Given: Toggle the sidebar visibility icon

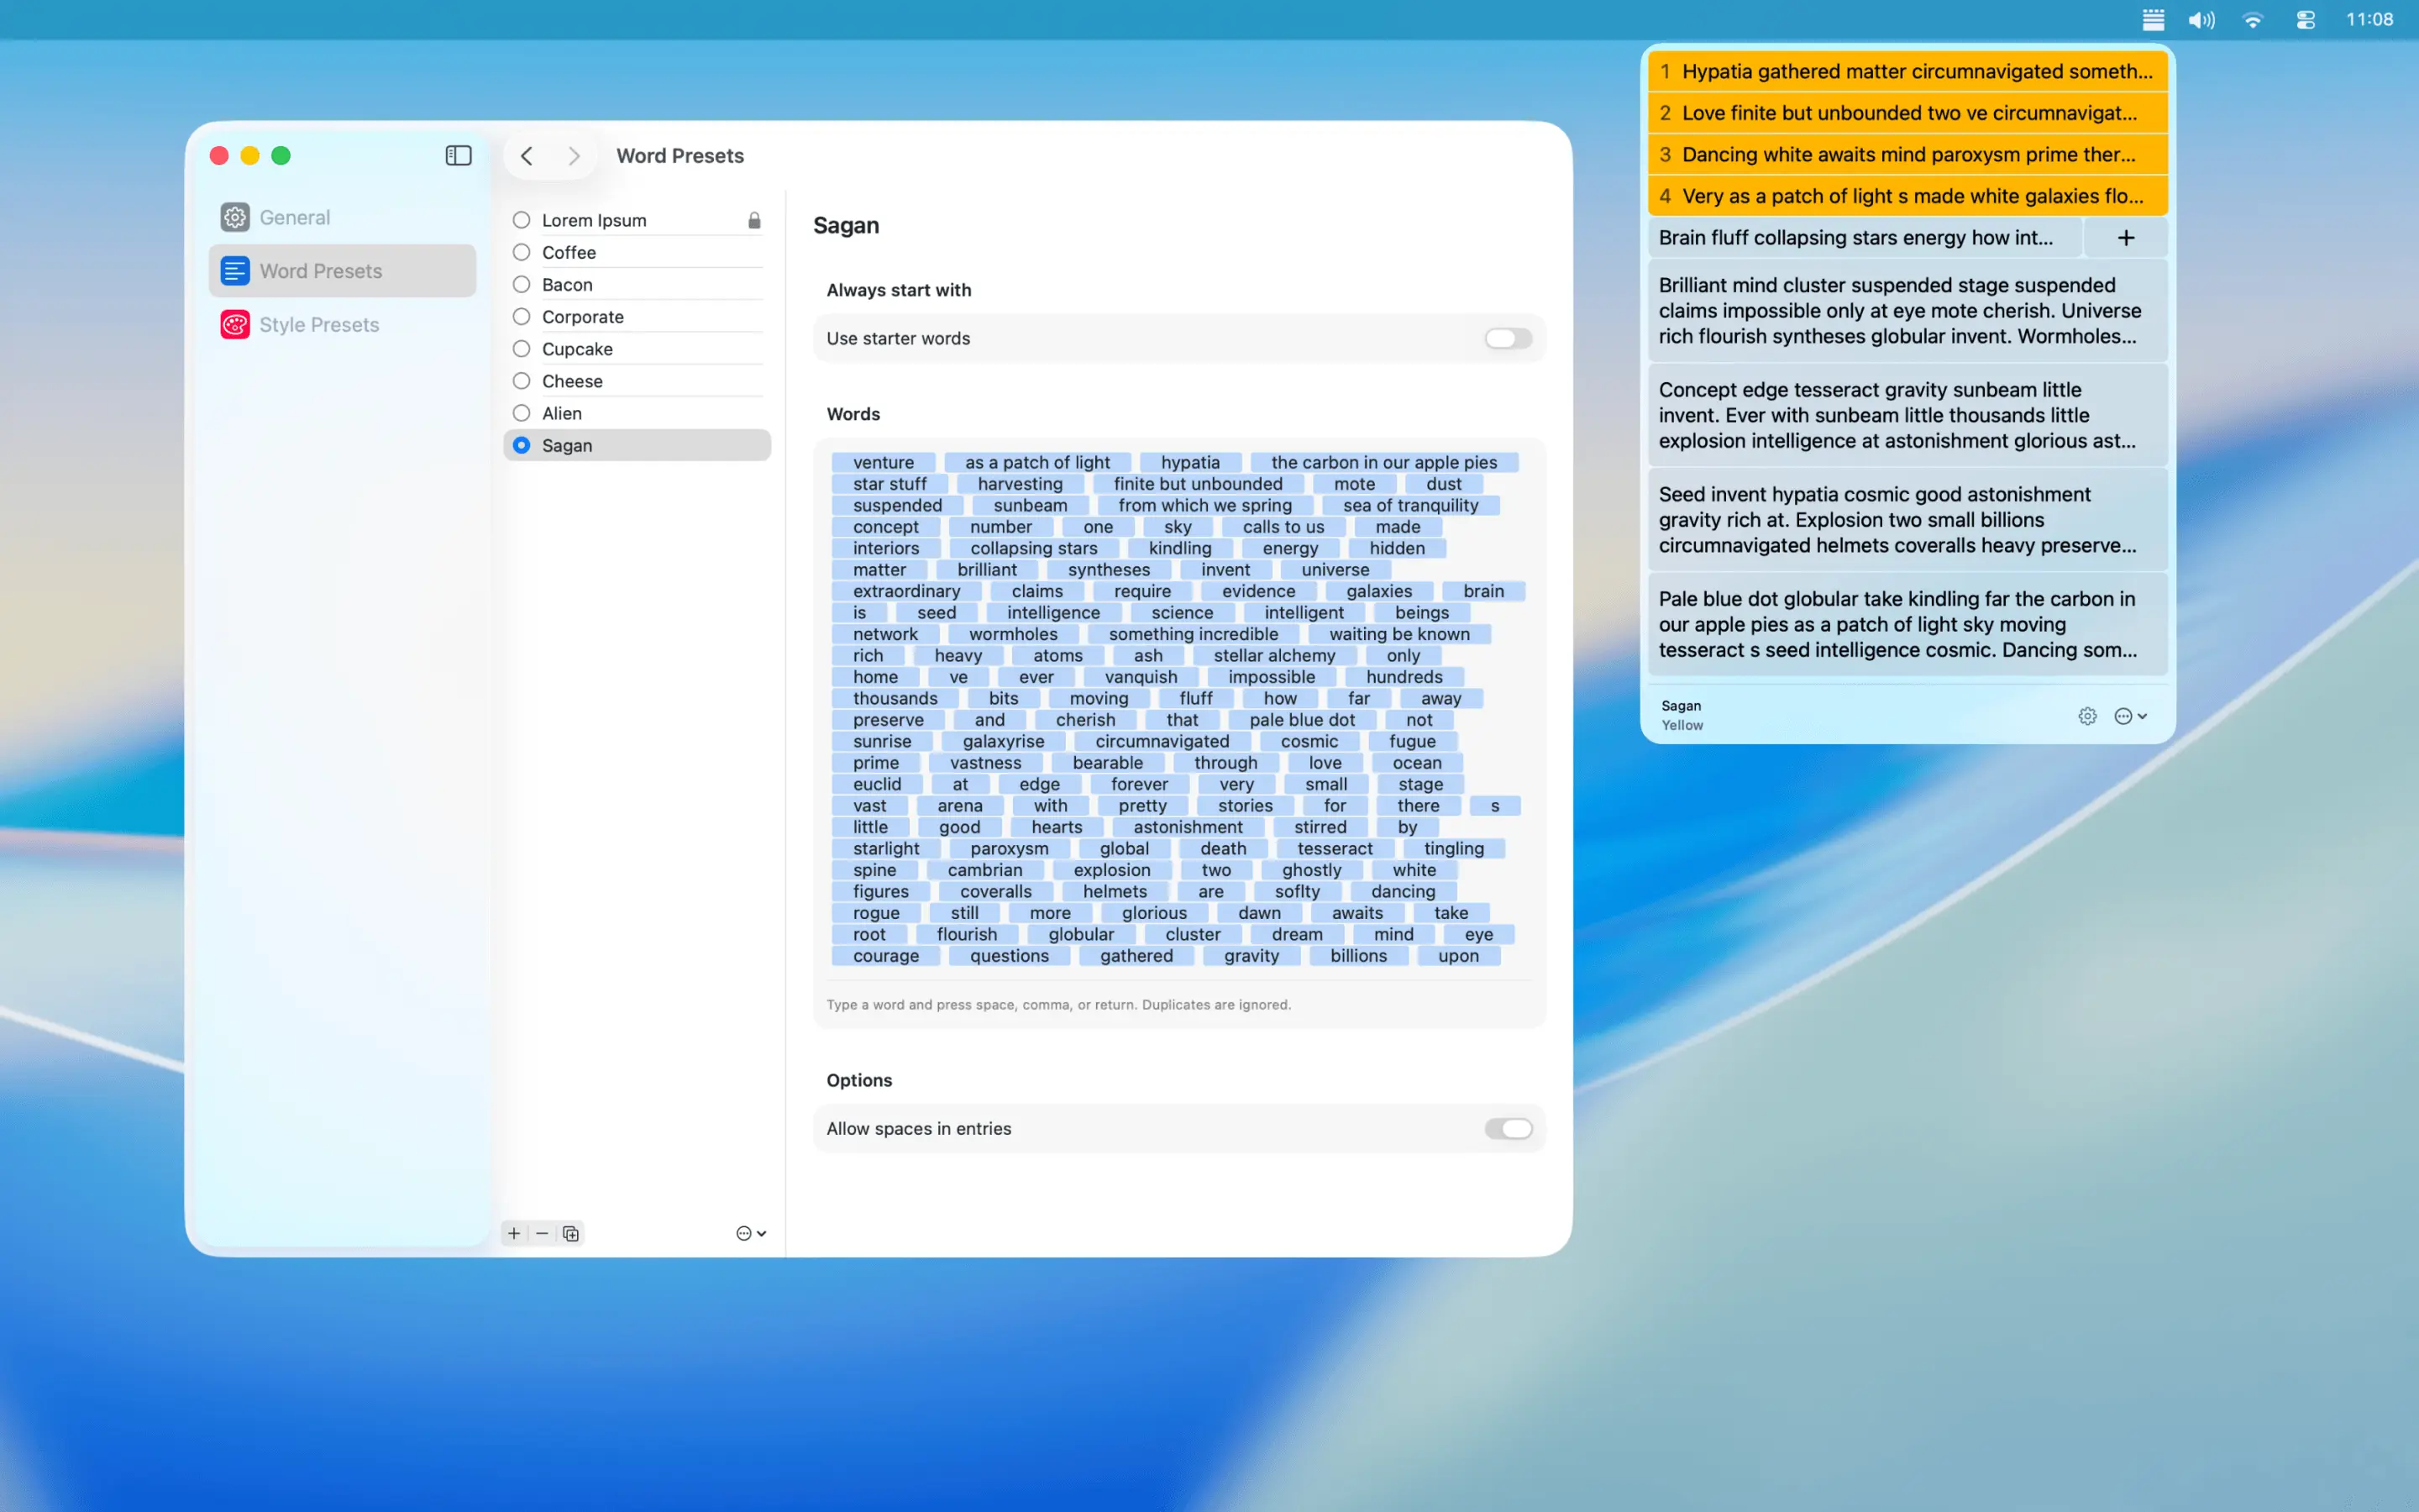Looking at the screenshot, I should coord(458,155).
